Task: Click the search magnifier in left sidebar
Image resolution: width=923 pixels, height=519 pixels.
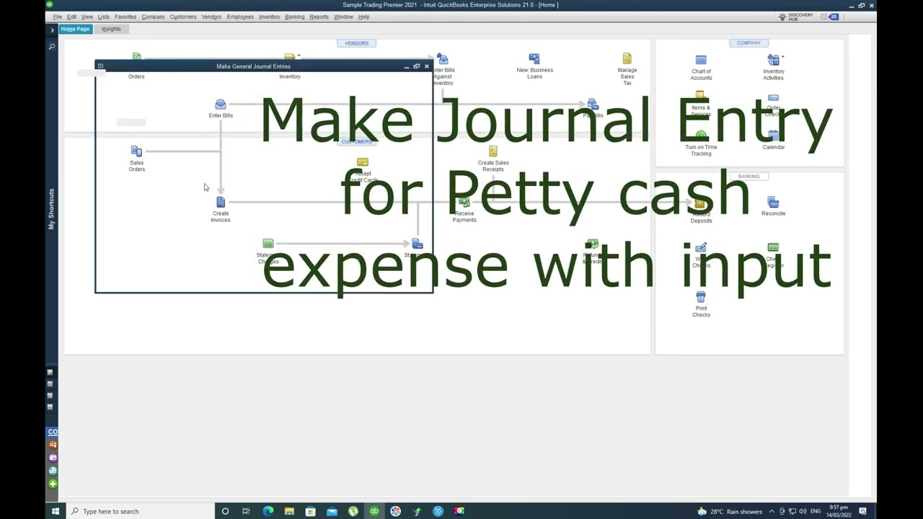Action: click(52, 47)
